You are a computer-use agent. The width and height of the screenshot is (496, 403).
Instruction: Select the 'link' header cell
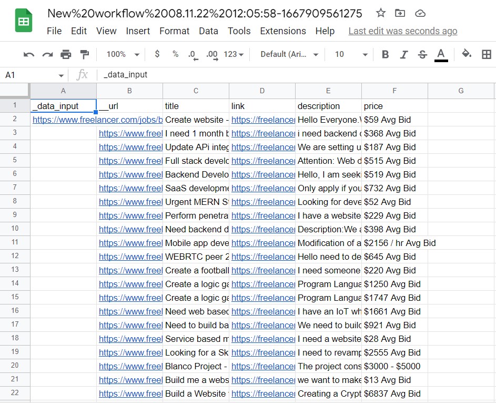tap(262, 106)
